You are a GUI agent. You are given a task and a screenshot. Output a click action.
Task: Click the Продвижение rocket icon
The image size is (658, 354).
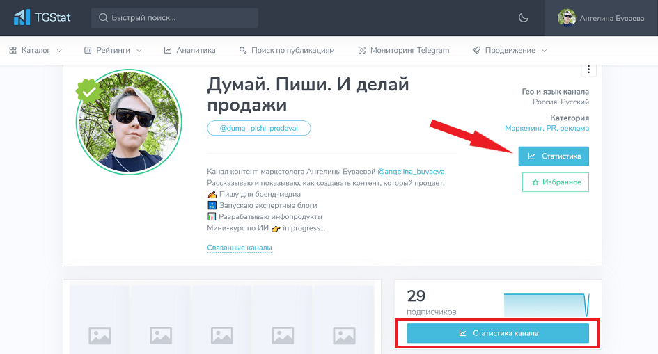point(476,50)
